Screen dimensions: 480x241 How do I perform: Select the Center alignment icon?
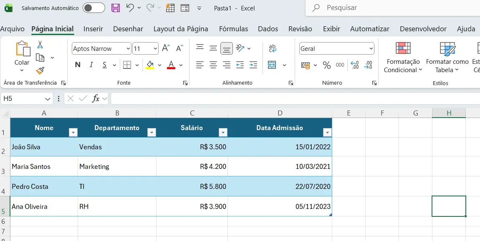point(213,65)
